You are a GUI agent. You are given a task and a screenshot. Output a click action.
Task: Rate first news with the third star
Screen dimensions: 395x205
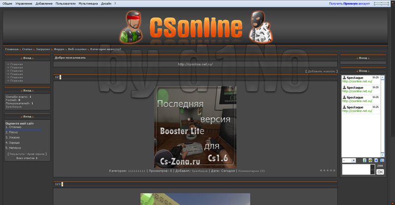pyautogui.click(x=328, y=171)
